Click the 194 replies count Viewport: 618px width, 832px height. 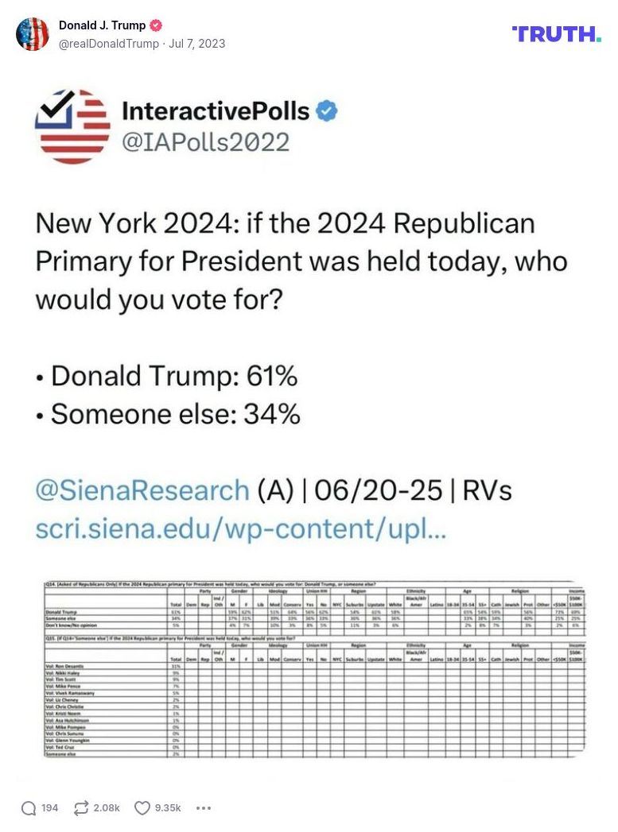pos(50,807)
